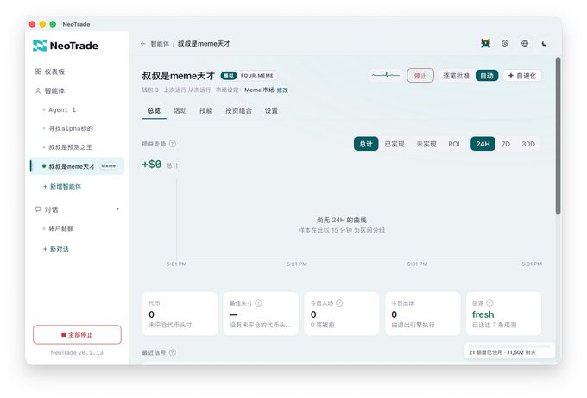
Task: Click the red 停止 stop button
Action: point(420,76)
